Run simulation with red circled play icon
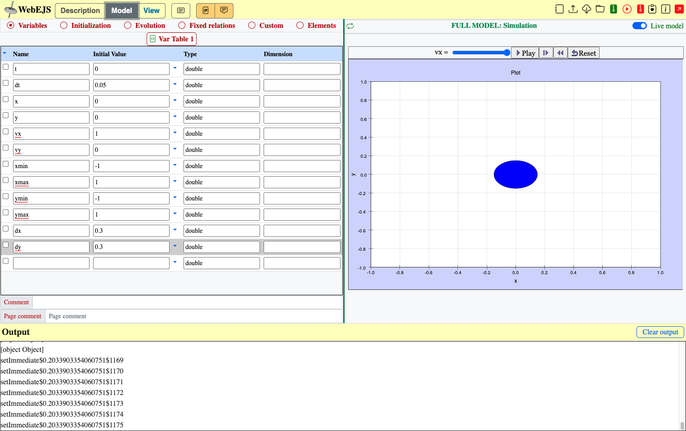Viewport: 686px width, 431px height. pyautogui.click(x=627, y=9)
